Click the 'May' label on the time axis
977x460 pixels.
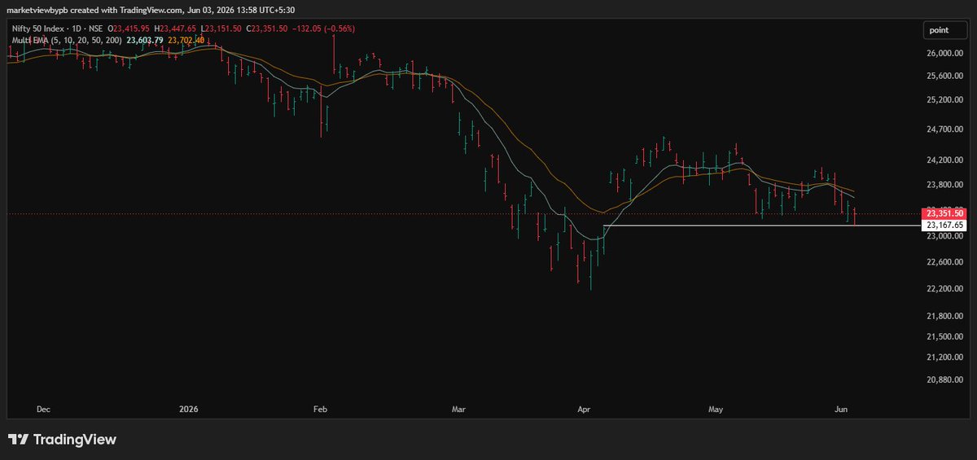point(716,409)
